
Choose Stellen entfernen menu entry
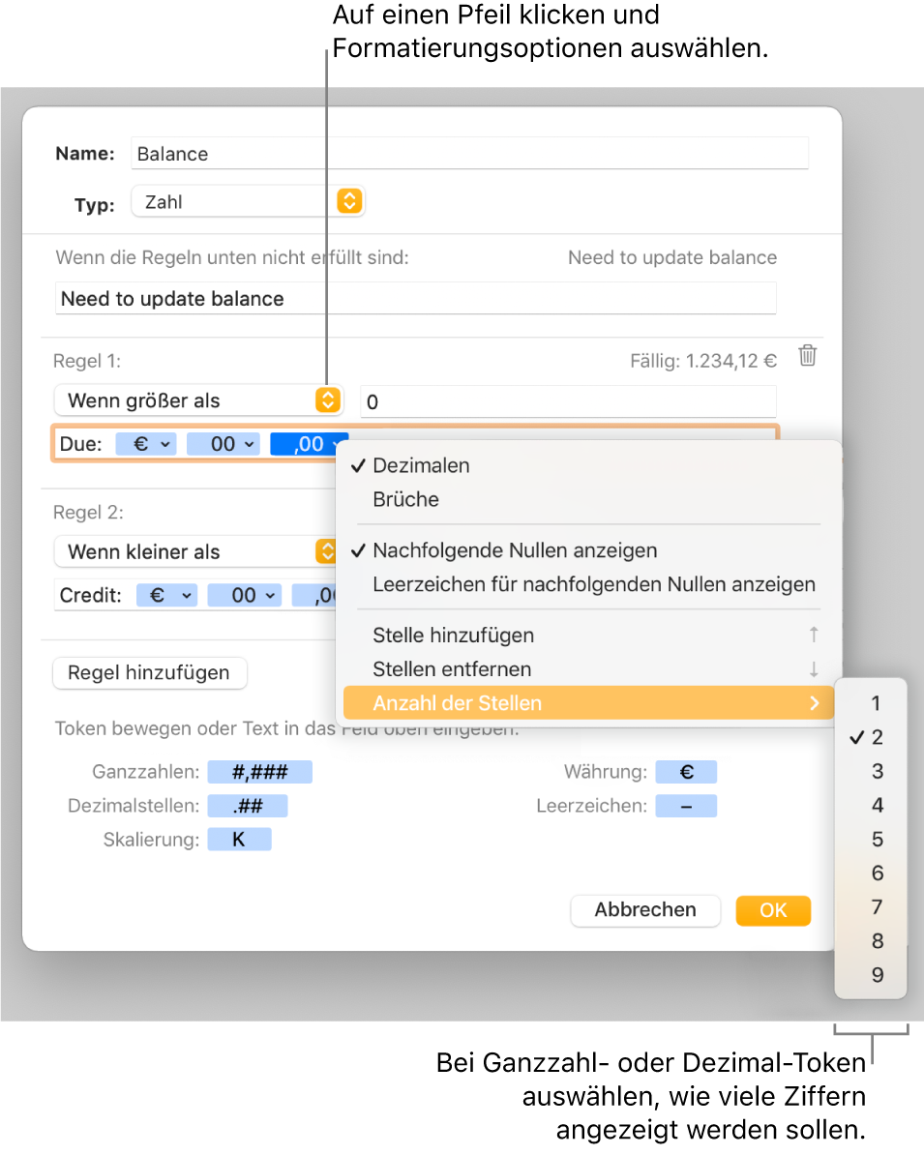click(x=588, y=668)
